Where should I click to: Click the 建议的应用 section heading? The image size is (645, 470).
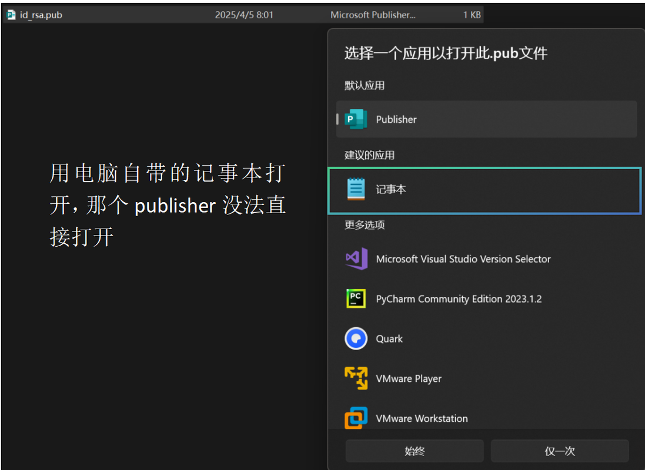tap(369, 155)
